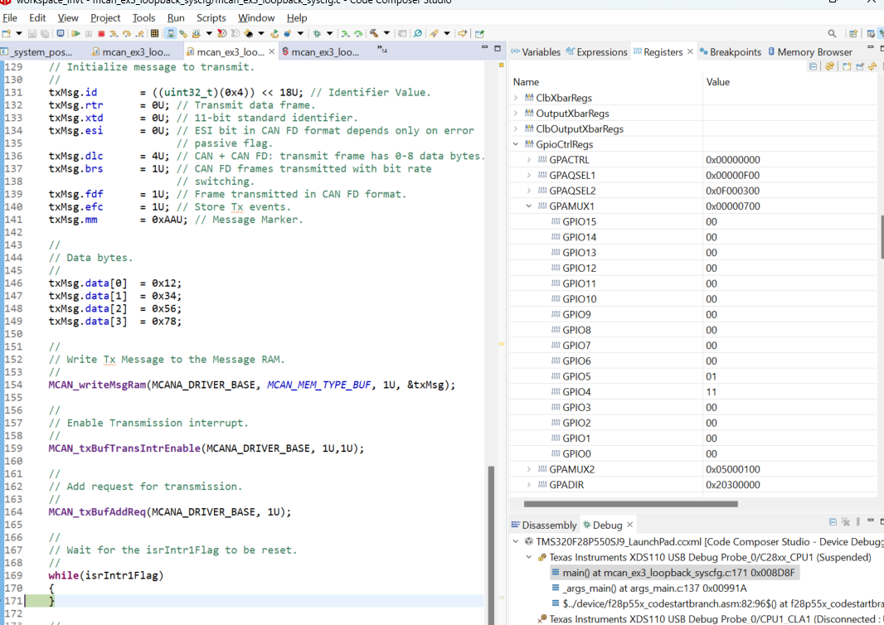Viewport: 884px width, 625px height.
Task: Switch to the Breakpoints tab
Action: tap(735, 52)
